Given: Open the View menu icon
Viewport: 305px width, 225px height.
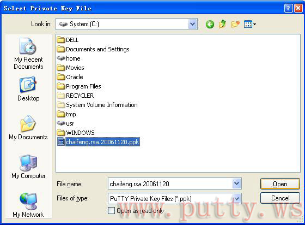Looking at the screenshot, I should click(250, 25).
